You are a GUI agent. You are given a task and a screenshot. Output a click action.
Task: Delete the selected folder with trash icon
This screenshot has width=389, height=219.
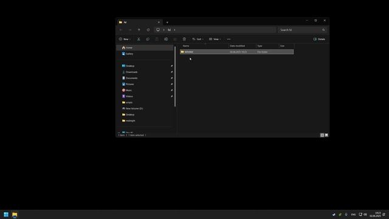pos(184,39)
